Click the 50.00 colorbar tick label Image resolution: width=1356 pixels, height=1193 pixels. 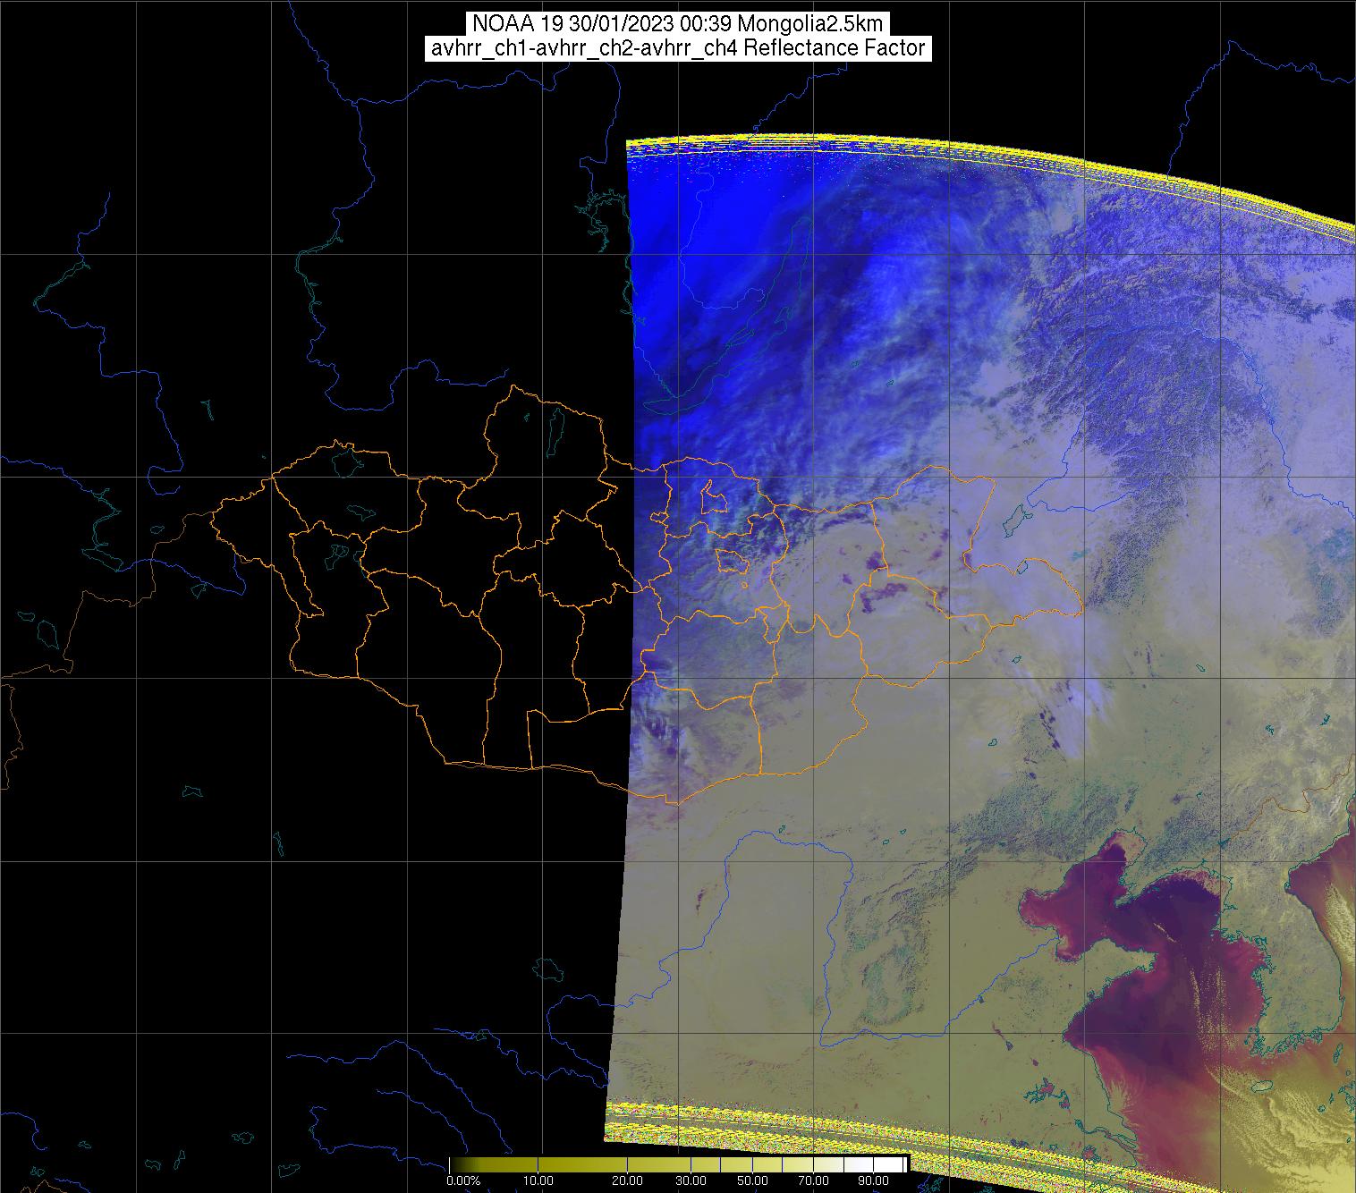point(751,1181)
